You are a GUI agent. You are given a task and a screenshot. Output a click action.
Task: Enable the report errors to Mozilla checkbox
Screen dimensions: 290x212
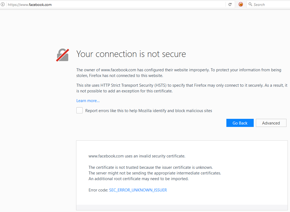79,110
